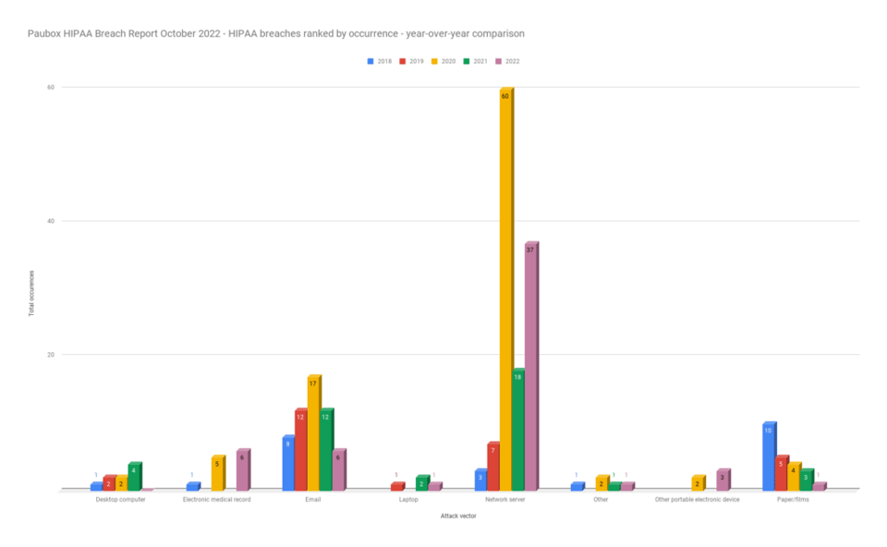Select the yellow 2020 legend entry
Screen dimensions: 887x547
click(443, 61)
